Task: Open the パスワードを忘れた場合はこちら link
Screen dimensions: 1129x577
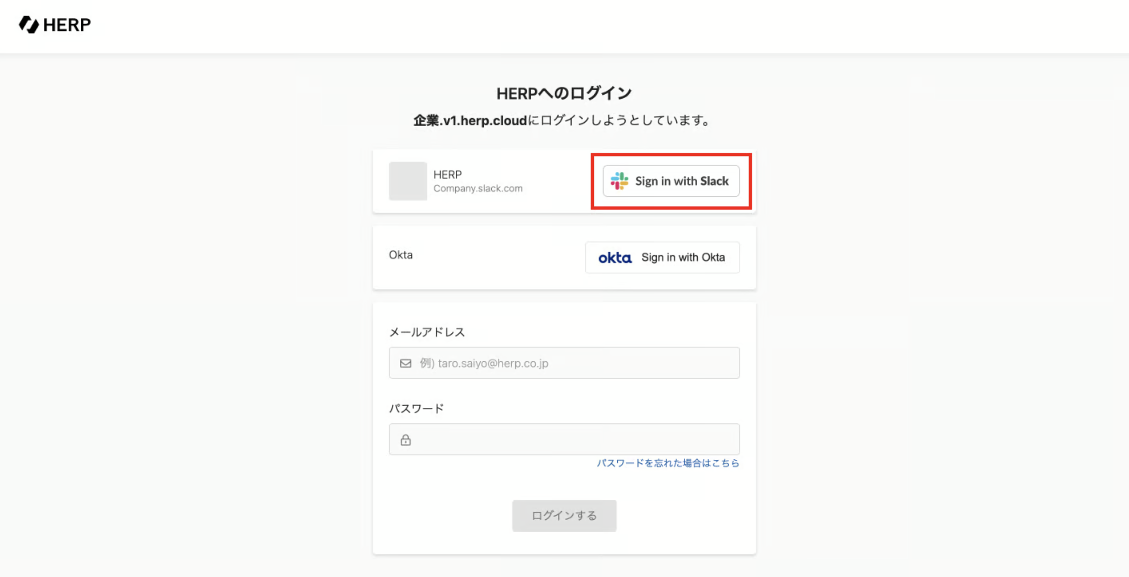Action: pos(668,463)
